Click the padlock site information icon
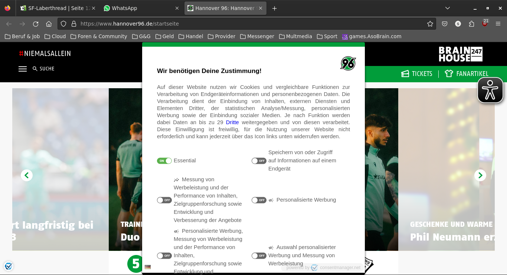 click(x=73, y=24)
